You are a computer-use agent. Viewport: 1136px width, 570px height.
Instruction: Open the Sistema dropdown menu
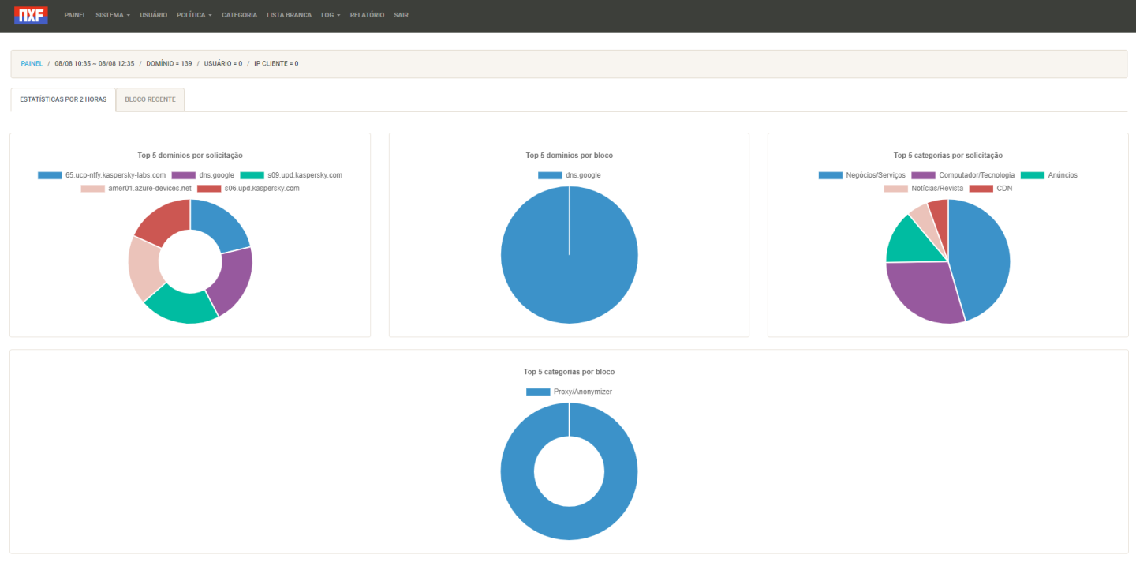pyautogui.click(x=112, y=15)
